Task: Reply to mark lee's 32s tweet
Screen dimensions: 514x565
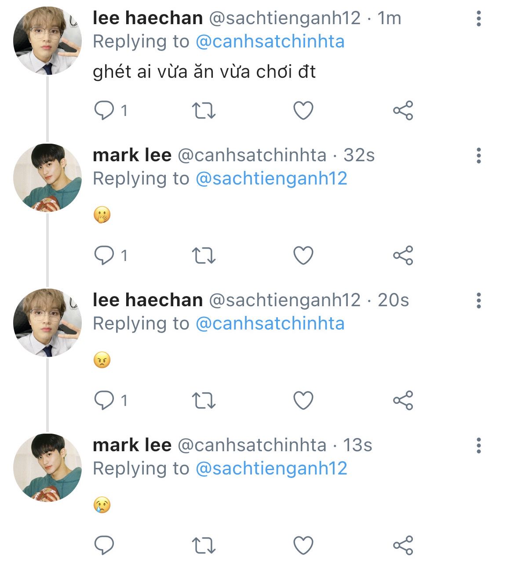Action: pos(104,255)
